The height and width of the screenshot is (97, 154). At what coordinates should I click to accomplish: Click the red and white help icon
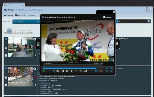tap(101, 71)
